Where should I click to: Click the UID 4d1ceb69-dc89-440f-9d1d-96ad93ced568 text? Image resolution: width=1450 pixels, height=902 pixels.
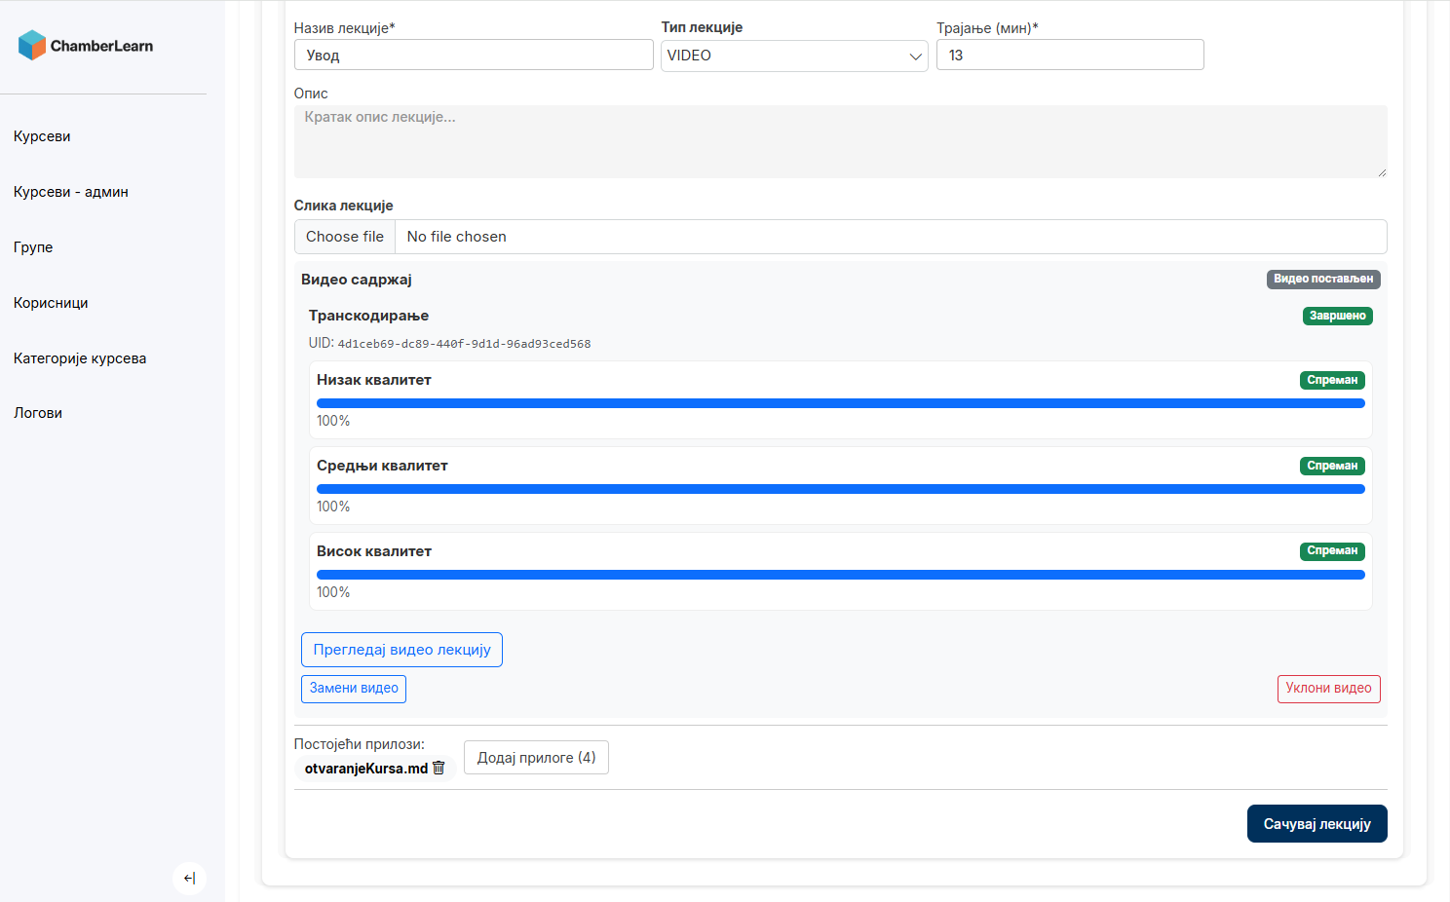[x=449, y=344]
